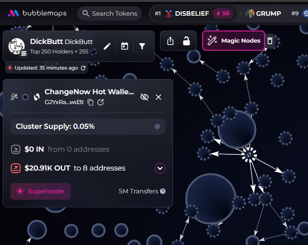308x245 pixels.
Task: Focus the Search Tokens field
Action: point(109,13)
